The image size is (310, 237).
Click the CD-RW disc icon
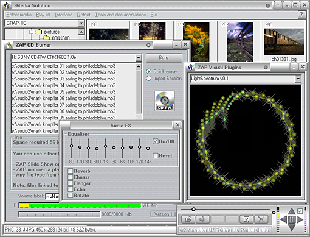165,101
